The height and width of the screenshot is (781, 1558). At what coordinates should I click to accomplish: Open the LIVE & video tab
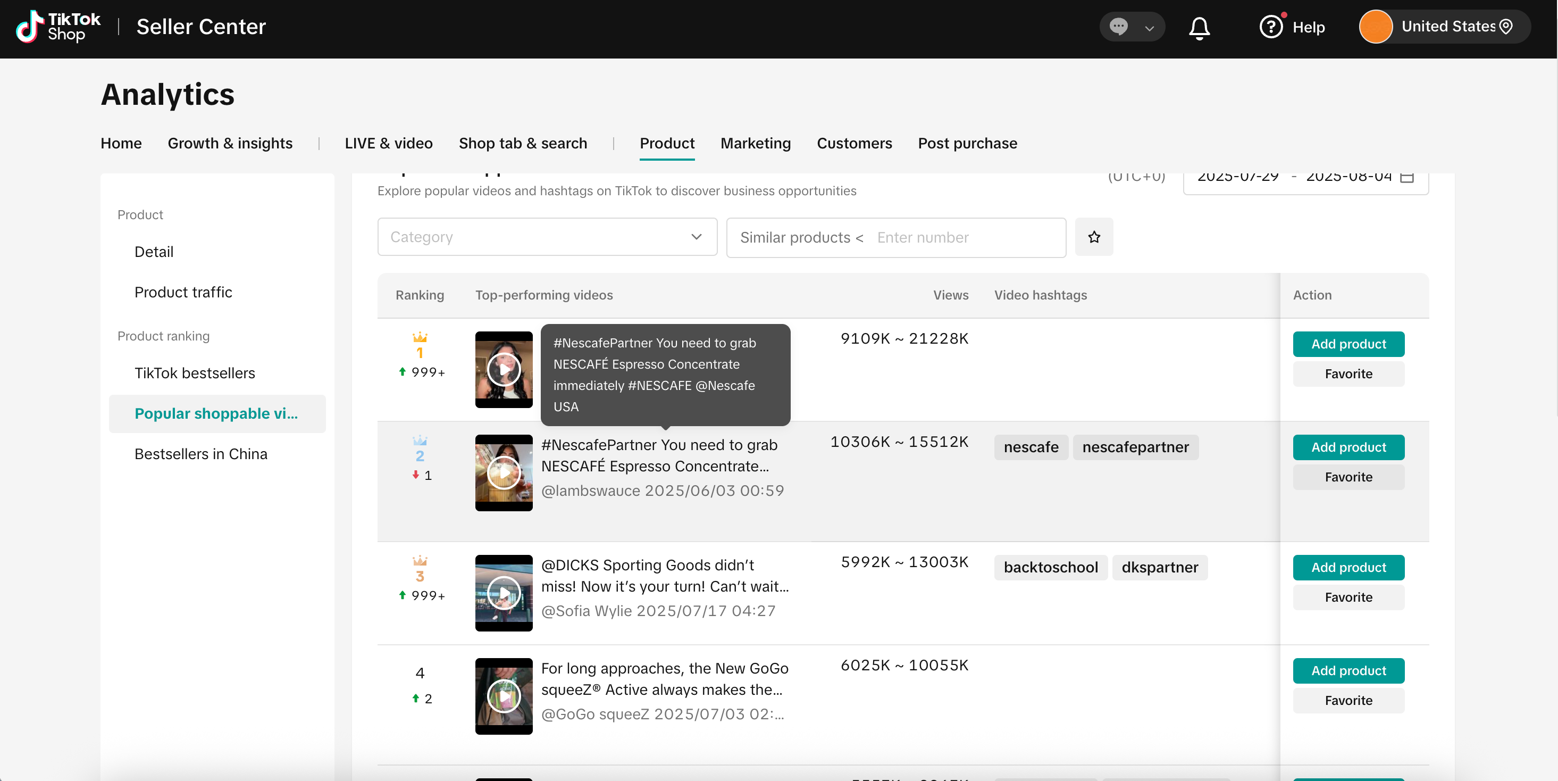point(388,143)
